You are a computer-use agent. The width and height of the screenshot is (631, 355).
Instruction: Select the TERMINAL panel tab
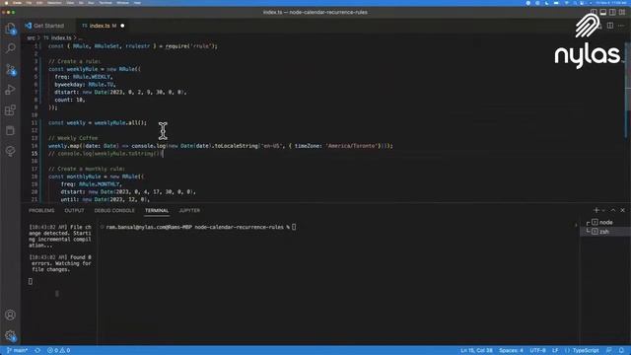[x=157, y=210]
